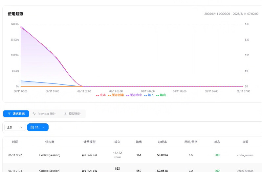Click the $36 right axis label
The width and height of the screenshot is (262, 172).
pos(247,24)
